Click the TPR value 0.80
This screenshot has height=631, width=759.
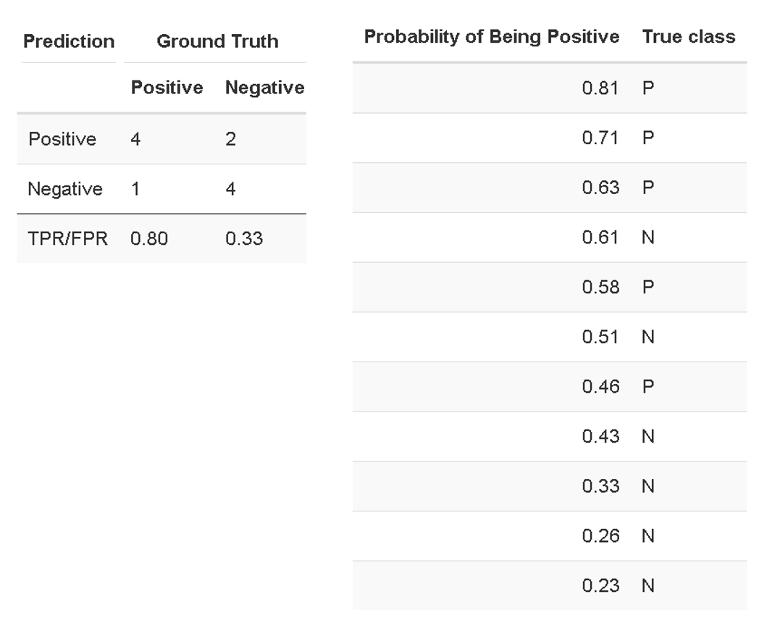149,238
